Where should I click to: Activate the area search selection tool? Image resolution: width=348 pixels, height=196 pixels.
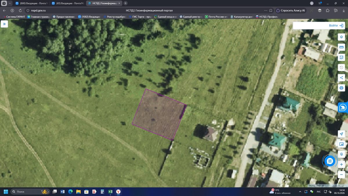coord(341,57)
